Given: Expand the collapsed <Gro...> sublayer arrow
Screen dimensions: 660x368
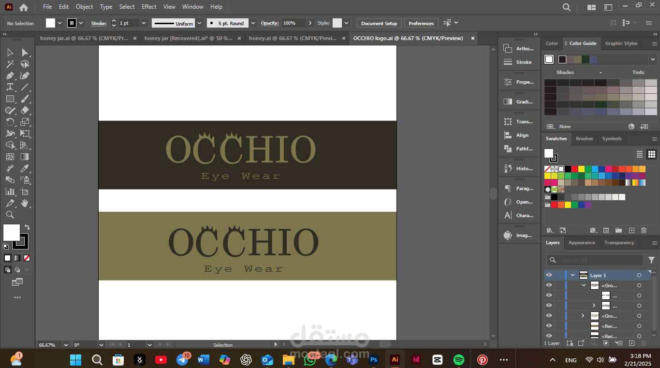Looking at the screenshot, I should 583,316.
